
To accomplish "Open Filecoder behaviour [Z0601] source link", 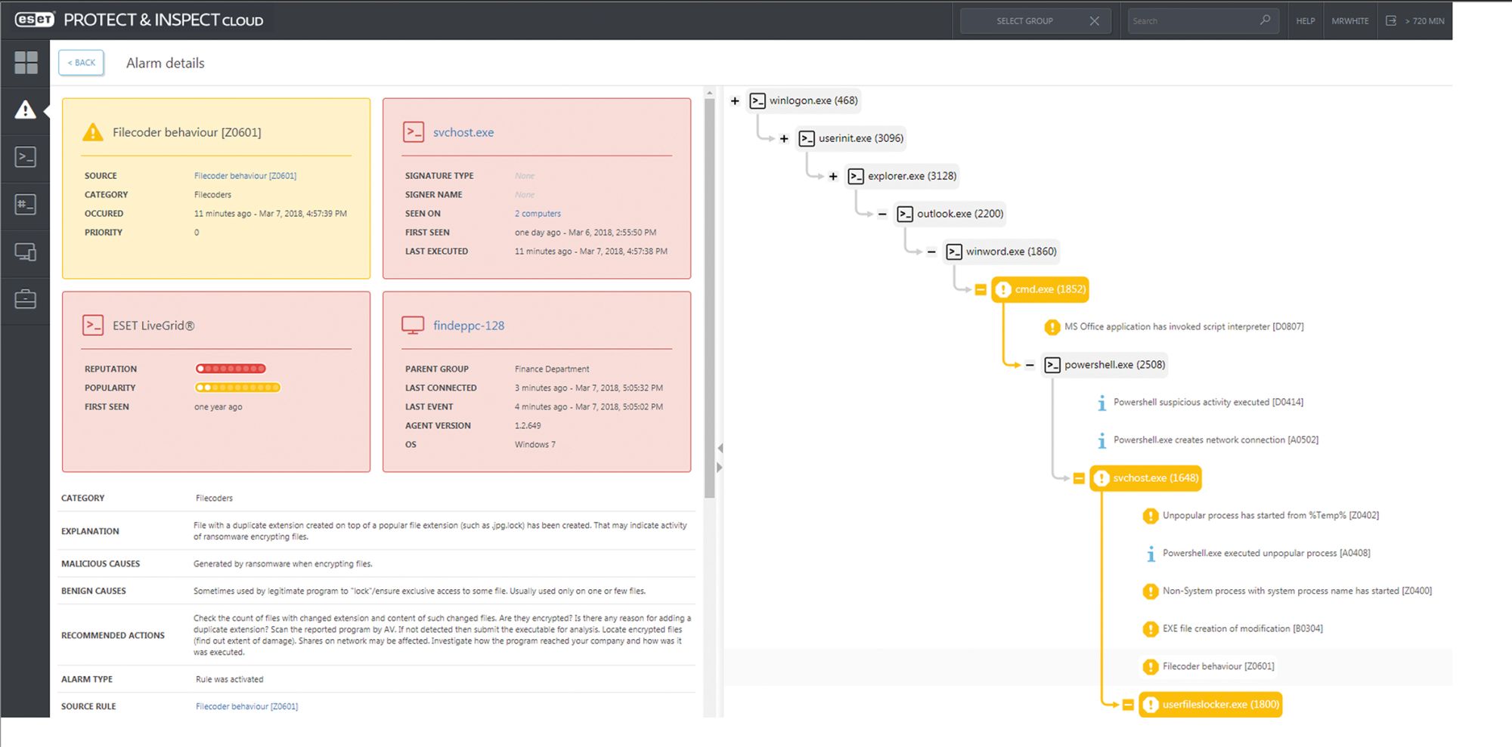I will click(x=245, y=175).
